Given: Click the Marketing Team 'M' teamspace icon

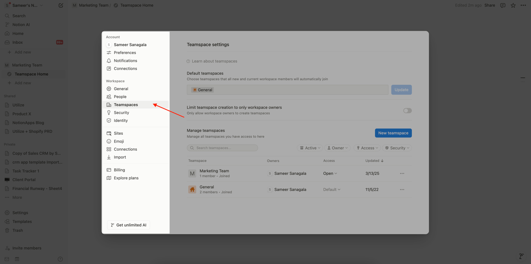Looking at the screenshot, I should click(192, 174).
